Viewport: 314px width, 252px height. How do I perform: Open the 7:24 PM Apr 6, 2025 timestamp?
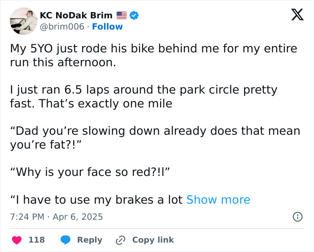(57, 217)
